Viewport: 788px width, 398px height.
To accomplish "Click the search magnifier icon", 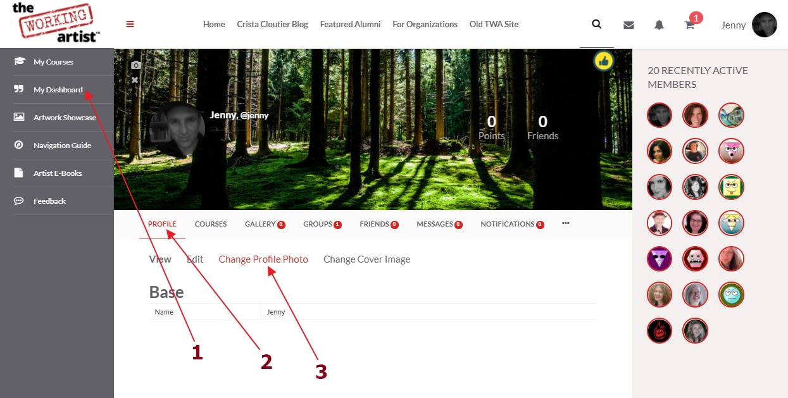I will (x=596, y=24).
